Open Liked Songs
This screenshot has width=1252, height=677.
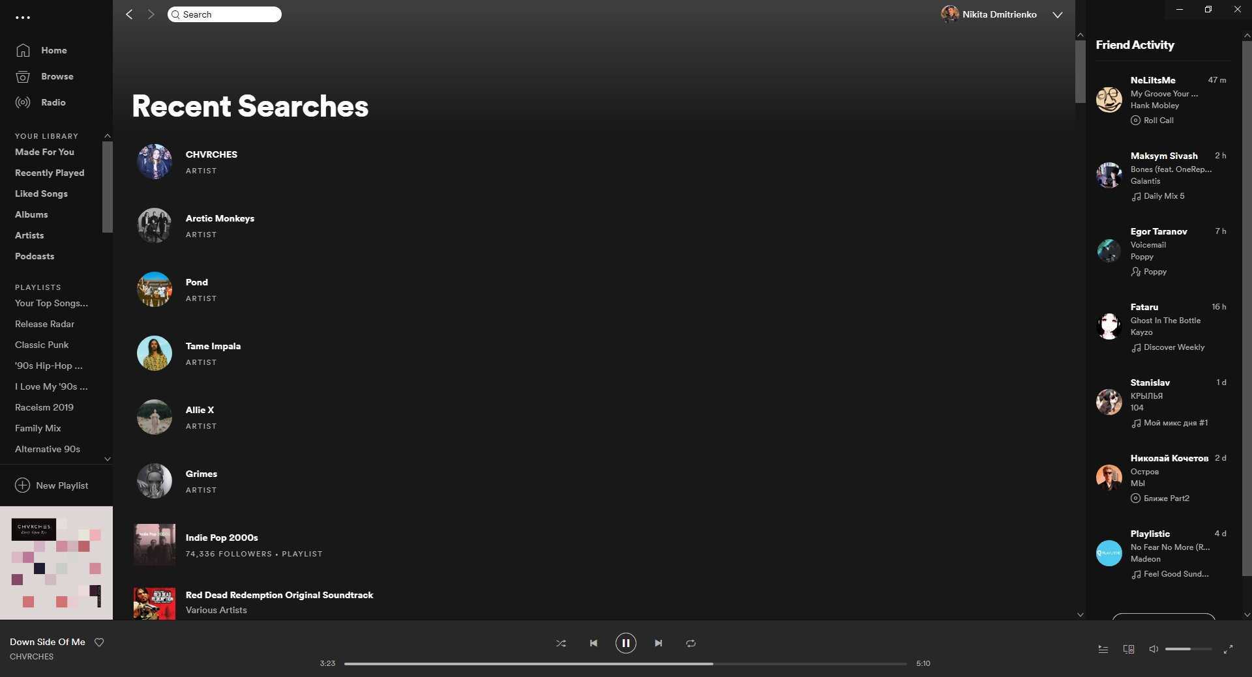(41, 194)
